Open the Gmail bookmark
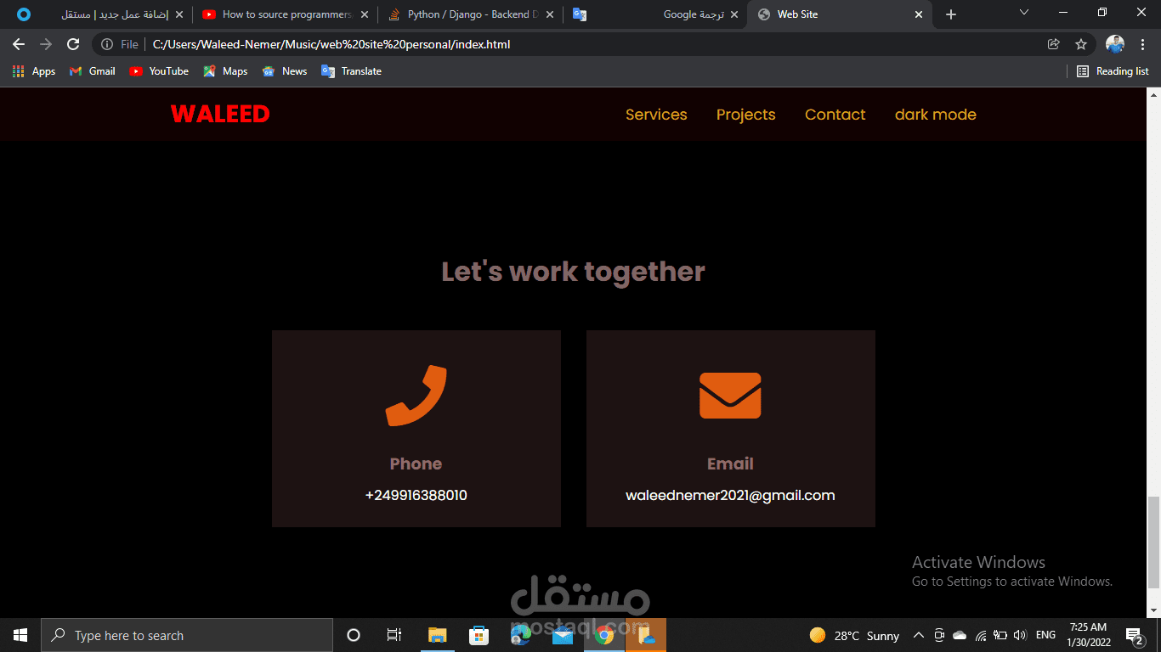The width and height of the screenshot is (1161, 652). tap(92, 71)
